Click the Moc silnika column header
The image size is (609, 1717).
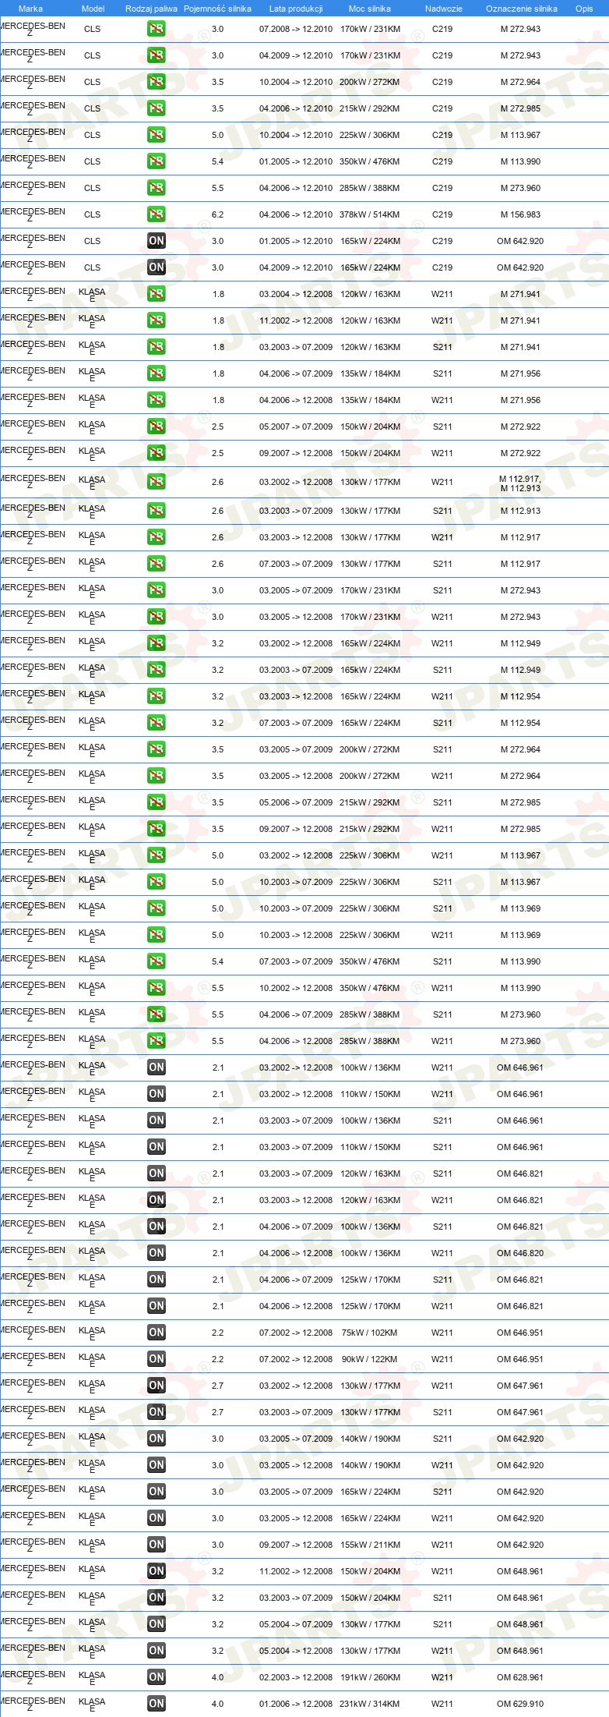coord(370,9)
